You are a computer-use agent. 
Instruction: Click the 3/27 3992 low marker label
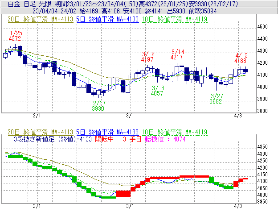click(x=216, y=99)
